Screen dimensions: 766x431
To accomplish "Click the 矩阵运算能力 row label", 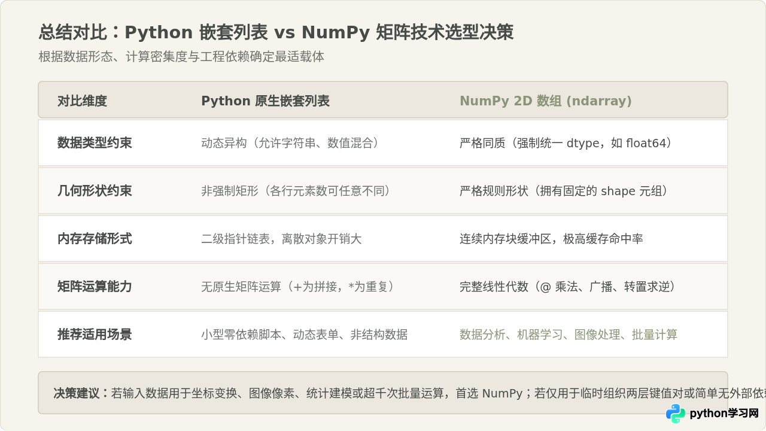I will (95, 286).
